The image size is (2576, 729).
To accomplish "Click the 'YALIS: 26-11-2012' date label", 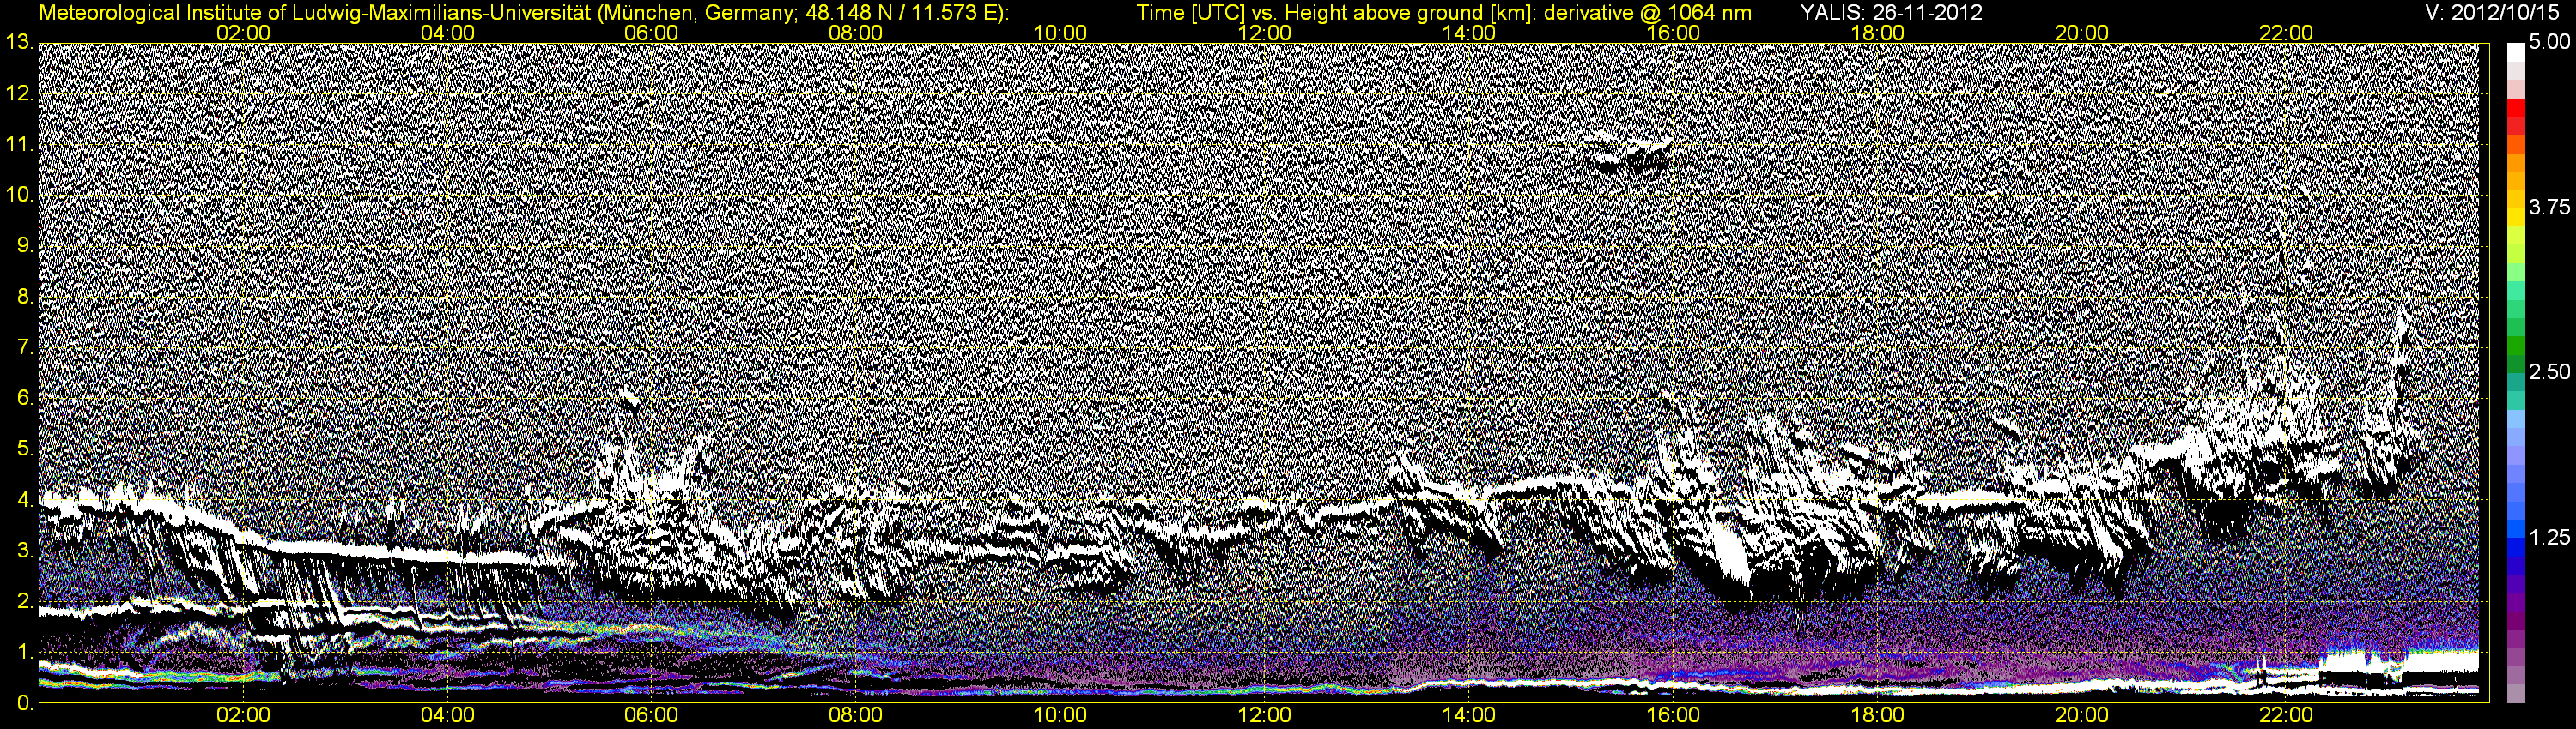I will 1891,13.
